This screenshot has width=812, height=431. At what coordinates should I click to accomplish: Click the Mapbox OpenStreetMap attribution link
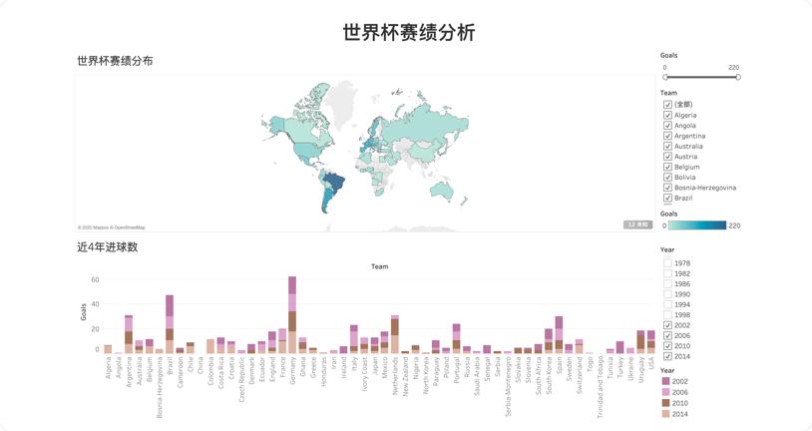pyautogui.click(x=112, y=227)
